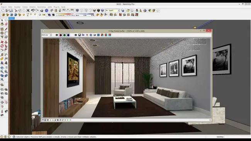The image size is (251, 141).
Task: Select the Arc tool
Action: [6, 33]
